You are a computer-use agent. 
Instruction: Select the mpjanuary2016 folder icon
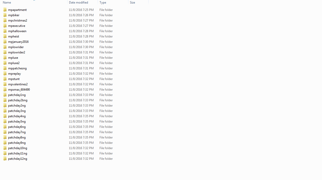click(x=5, y=42)
